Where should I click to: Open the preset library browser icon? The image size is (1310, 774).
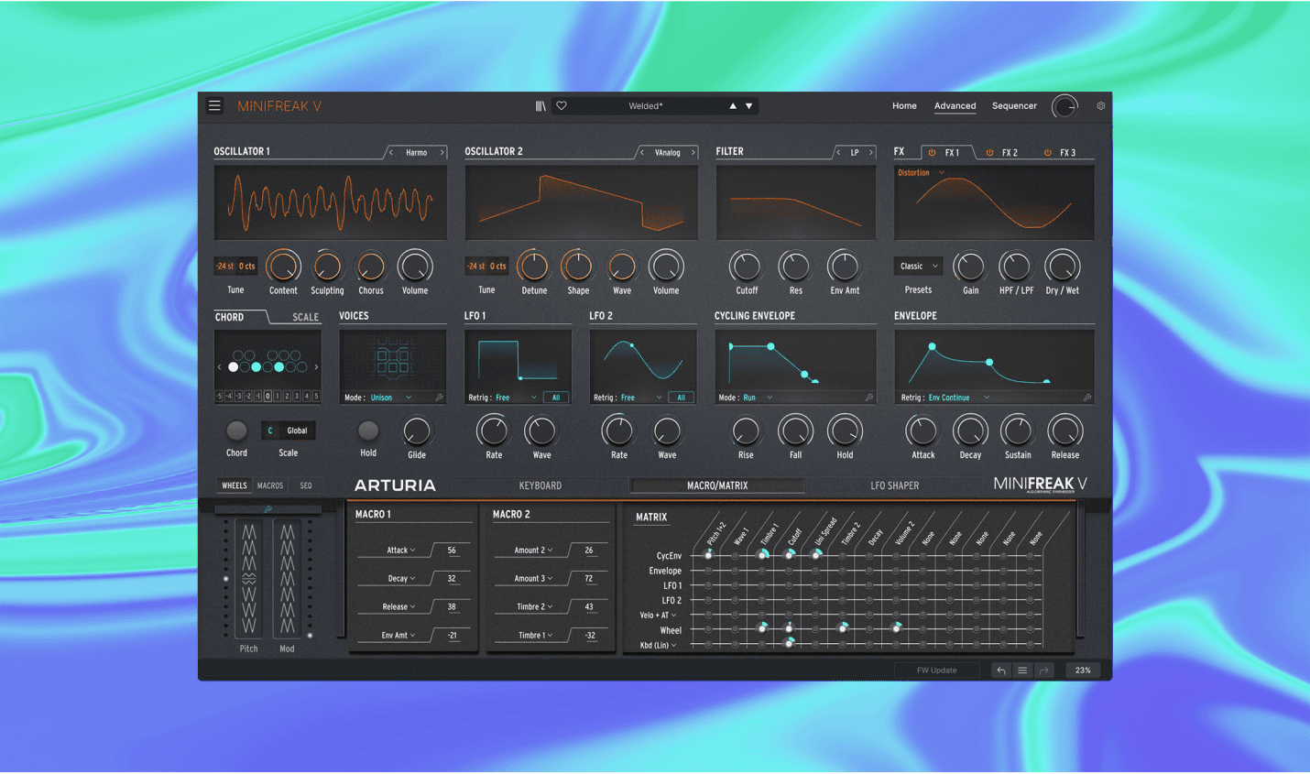point(541,105)
